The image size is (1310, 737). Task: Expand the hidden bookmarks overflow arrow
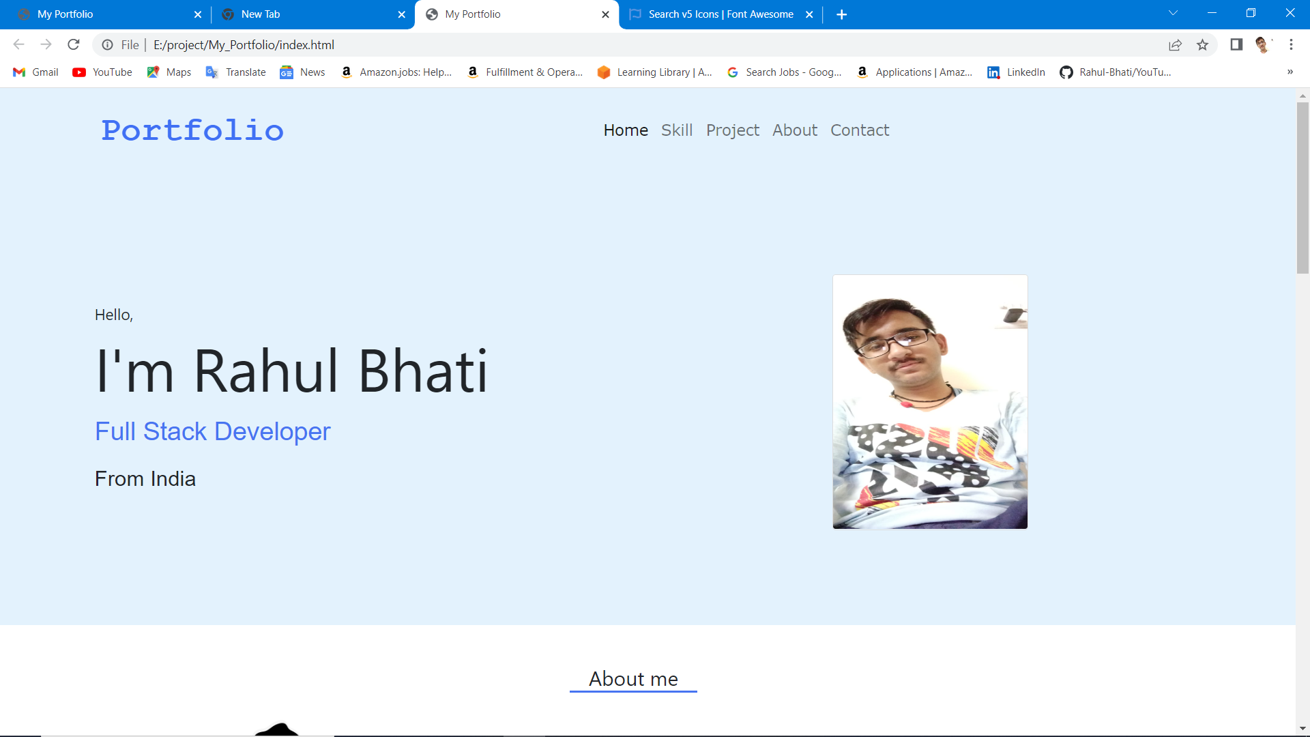tap(1290, 72)
